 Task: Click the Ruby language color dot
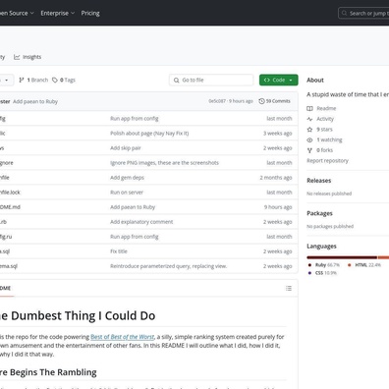click(x=309, y=265)
